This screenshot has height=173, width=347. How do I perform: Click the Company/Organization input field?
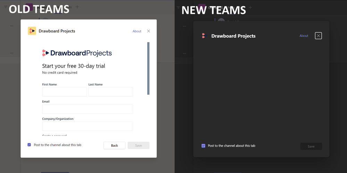click(88, 126)
